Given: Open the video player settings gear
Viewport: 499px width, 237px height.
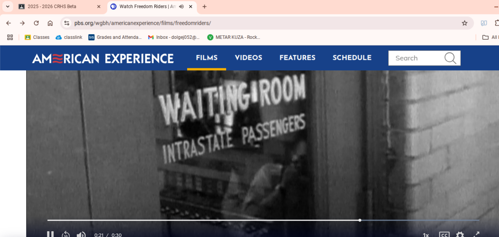Looking at the screenshot, I should (x=460, y=234).
